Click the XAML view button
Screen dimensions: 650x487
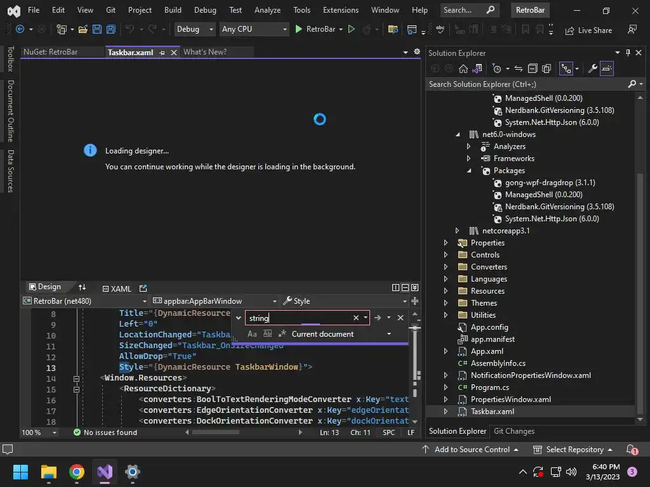[117, 289]
